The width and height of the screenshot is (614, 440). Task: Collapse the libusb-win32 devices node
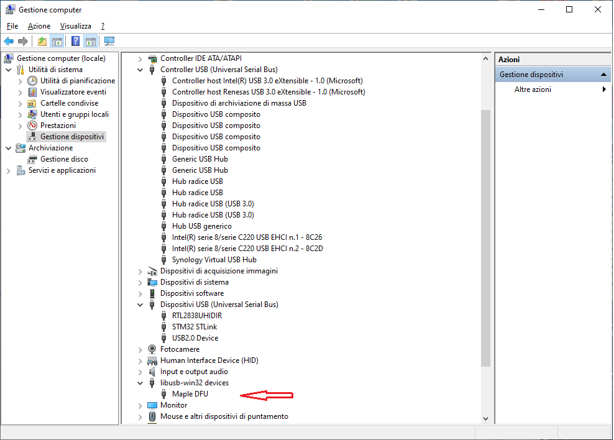tap(140, 382)
